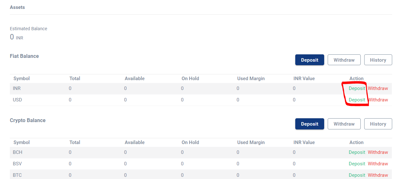Click Withdraw link in BTC row
This screenshot has height=179, width=403.
click(378, 175)
